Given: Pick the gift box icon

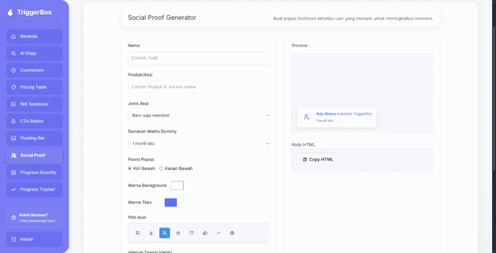Looking at the screenshot, I should [x=232, y=233].
